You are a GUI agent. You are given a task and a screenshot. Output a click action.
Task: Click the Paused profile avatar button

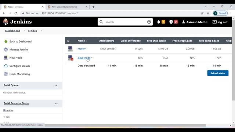point(220,13)
